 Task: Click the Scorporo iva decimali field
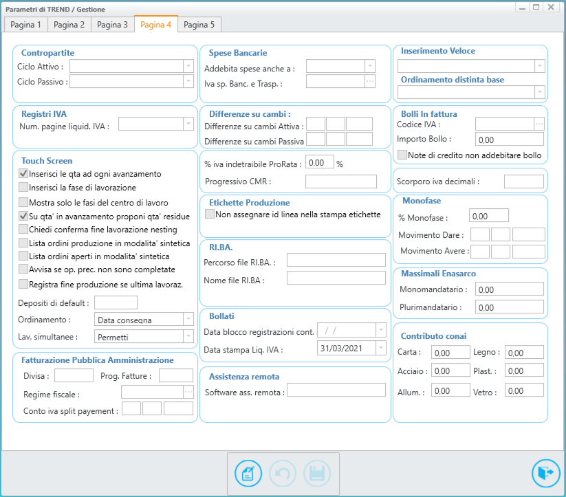coord(524,181)
